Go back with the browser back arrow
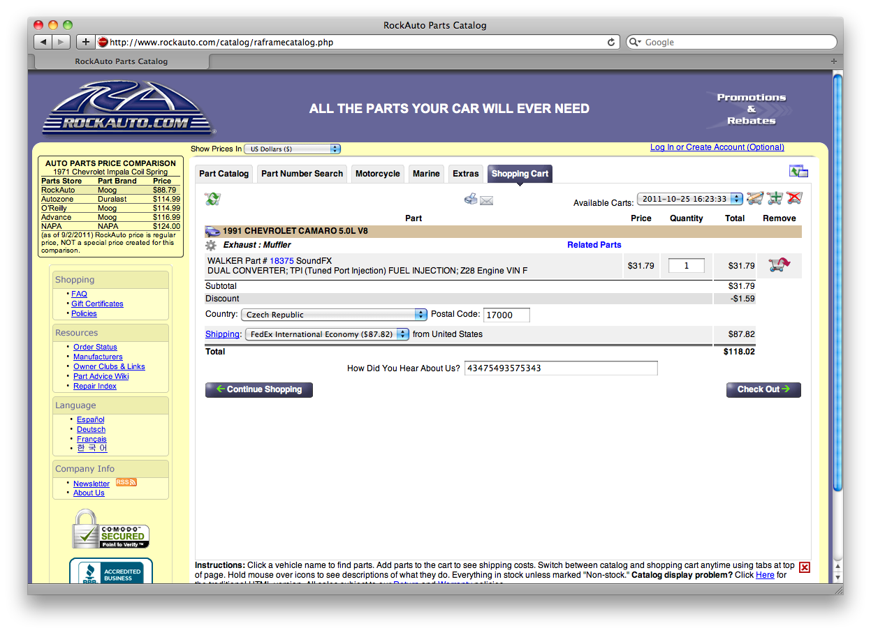 click(43, 42)
